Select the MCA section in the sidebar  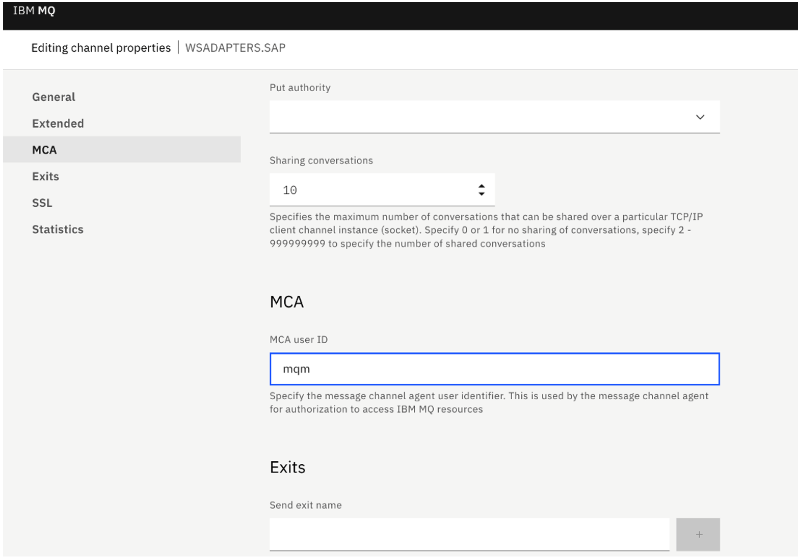coord(44,150)
